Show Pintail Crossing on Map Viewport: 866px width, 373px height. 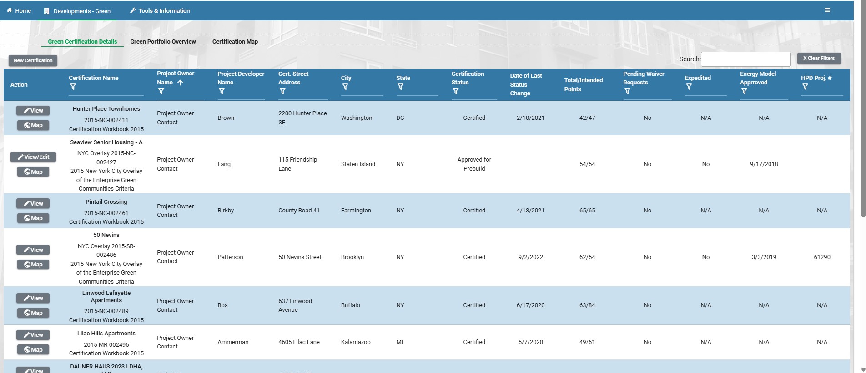pos(33,218)
